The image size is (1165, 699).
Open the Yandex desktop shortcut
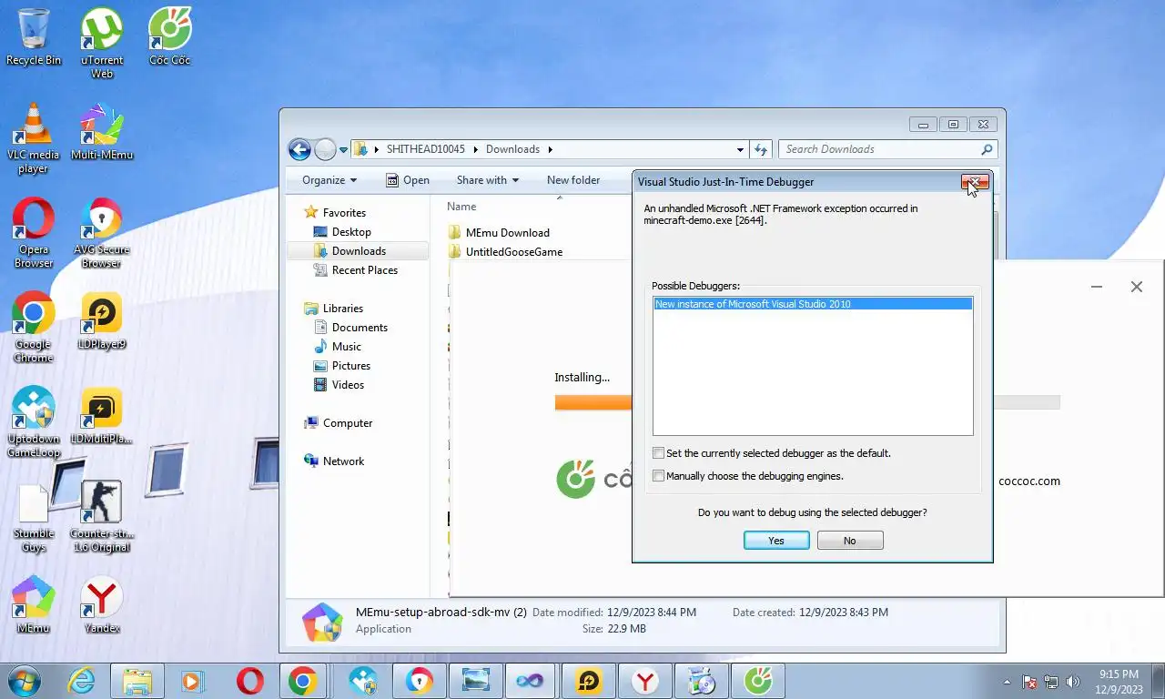[x=102, y=605]
